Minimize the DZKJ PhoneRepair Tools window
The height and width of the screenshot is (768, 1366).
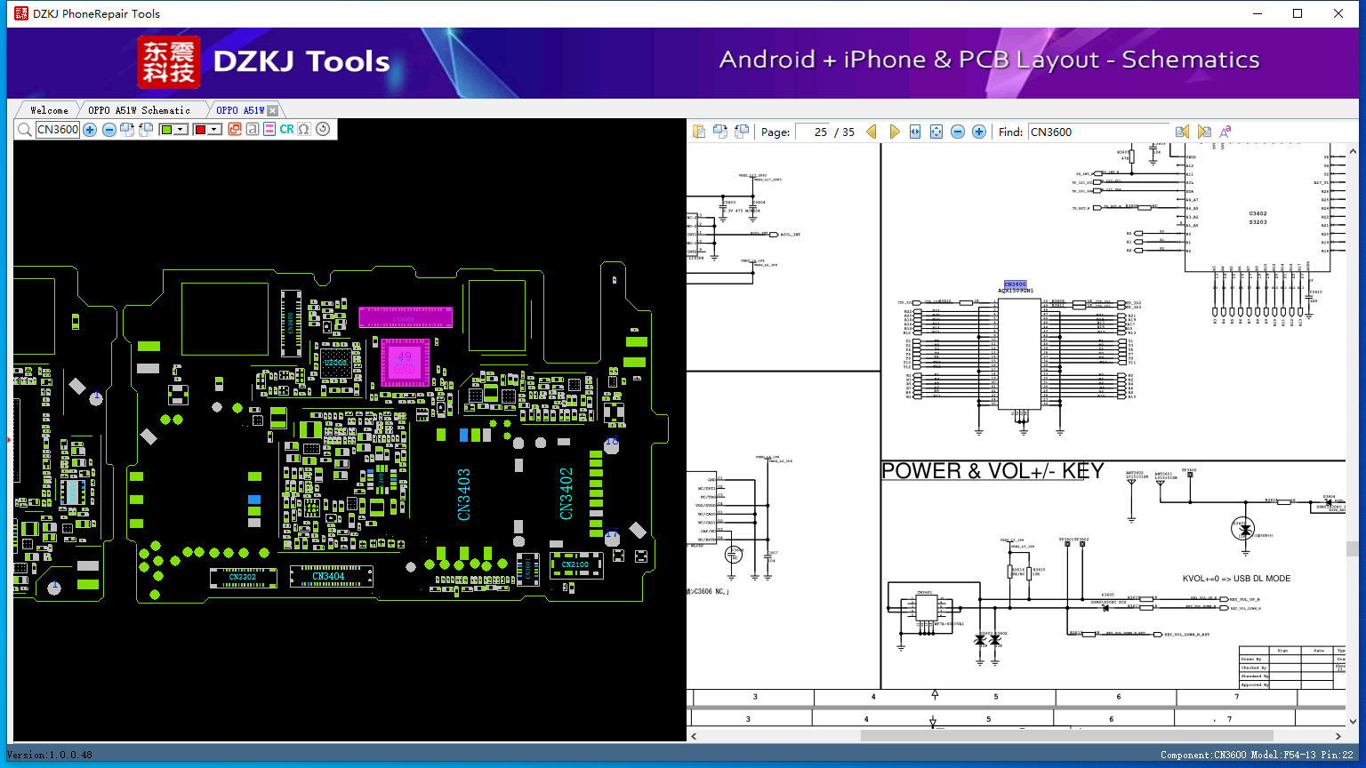point(1258,13)
